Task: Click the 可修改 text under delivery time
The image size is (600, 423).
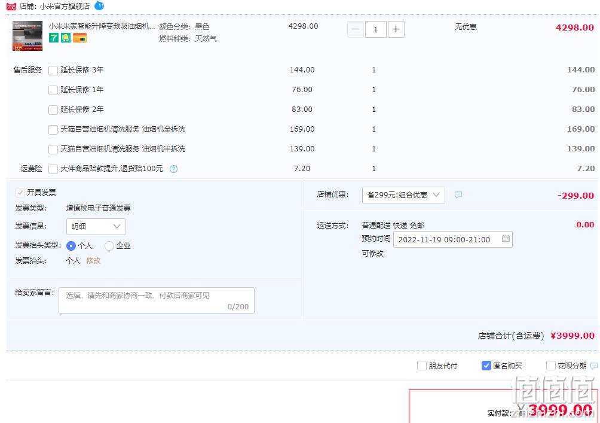Action: [372, 254]
